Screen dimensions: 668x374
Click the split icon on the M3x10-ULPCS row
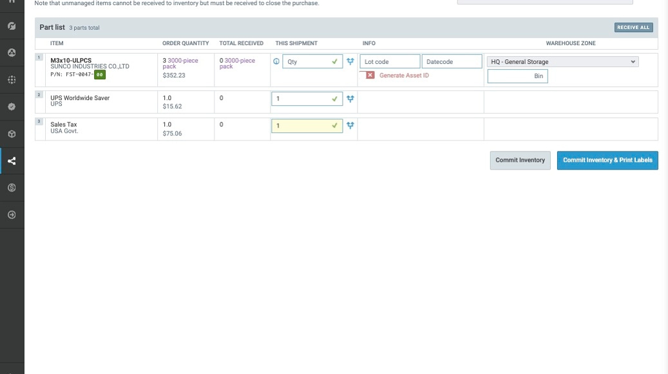click(350, 61)
